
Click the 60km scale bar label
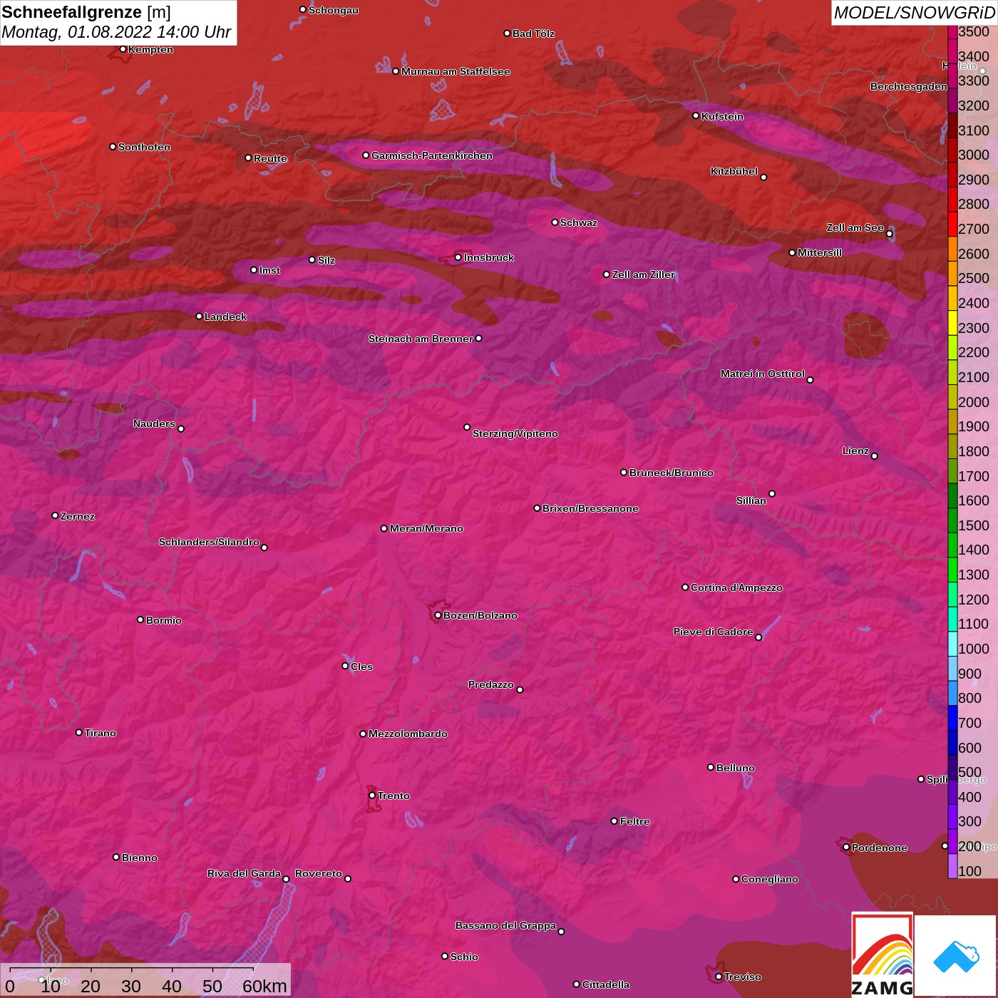[x=264, y=986]
